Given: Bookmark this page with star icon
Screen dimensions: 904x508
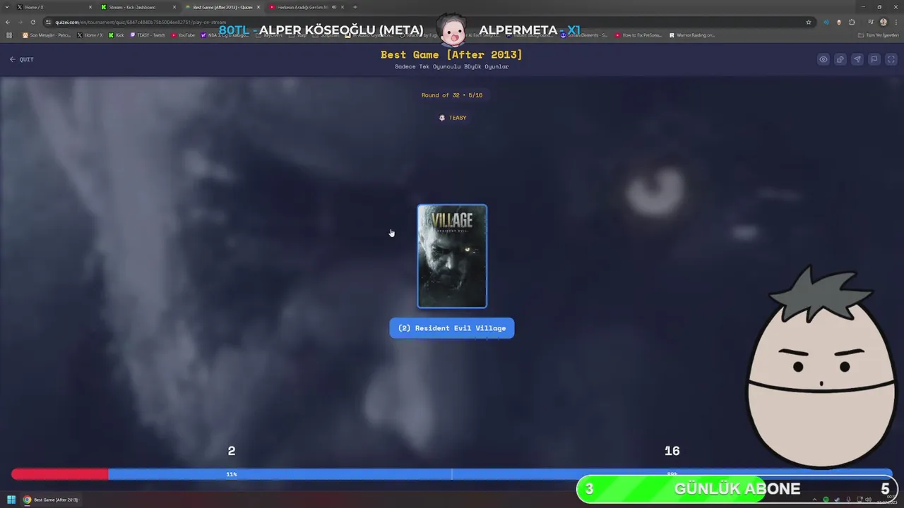Looking at the screenshot, I should click(x=809, y=22).
